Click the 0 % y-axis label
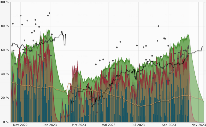The width and height of the screenshot is (206, 127). 6,122
